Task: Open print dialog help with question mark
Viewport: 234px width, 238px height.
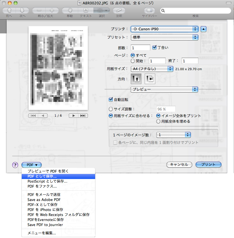Action: pyautogui.click(x=15, y=165)
